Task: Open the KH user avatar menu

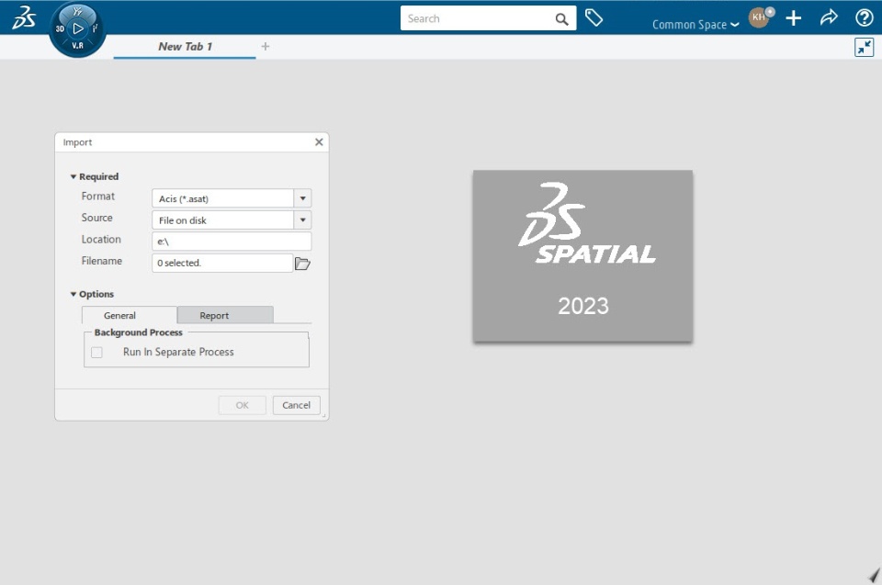Action: pyautogui.click(x=760, y=17)
